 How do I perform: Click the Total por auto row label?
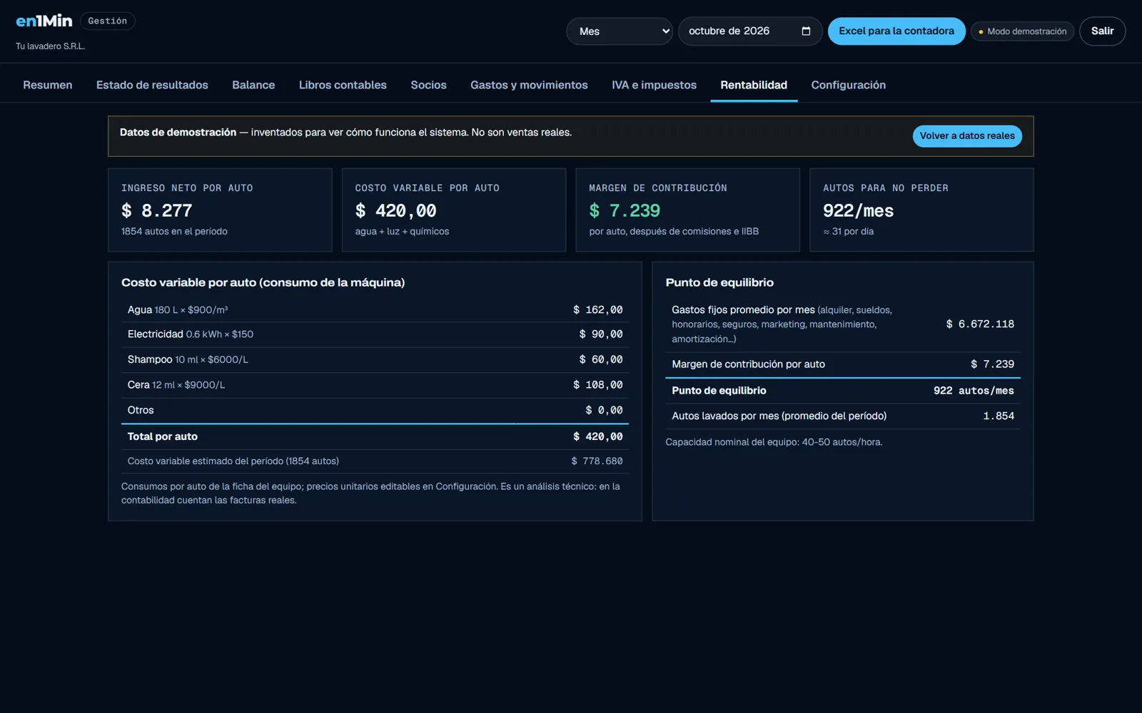[x=163, y=437]
